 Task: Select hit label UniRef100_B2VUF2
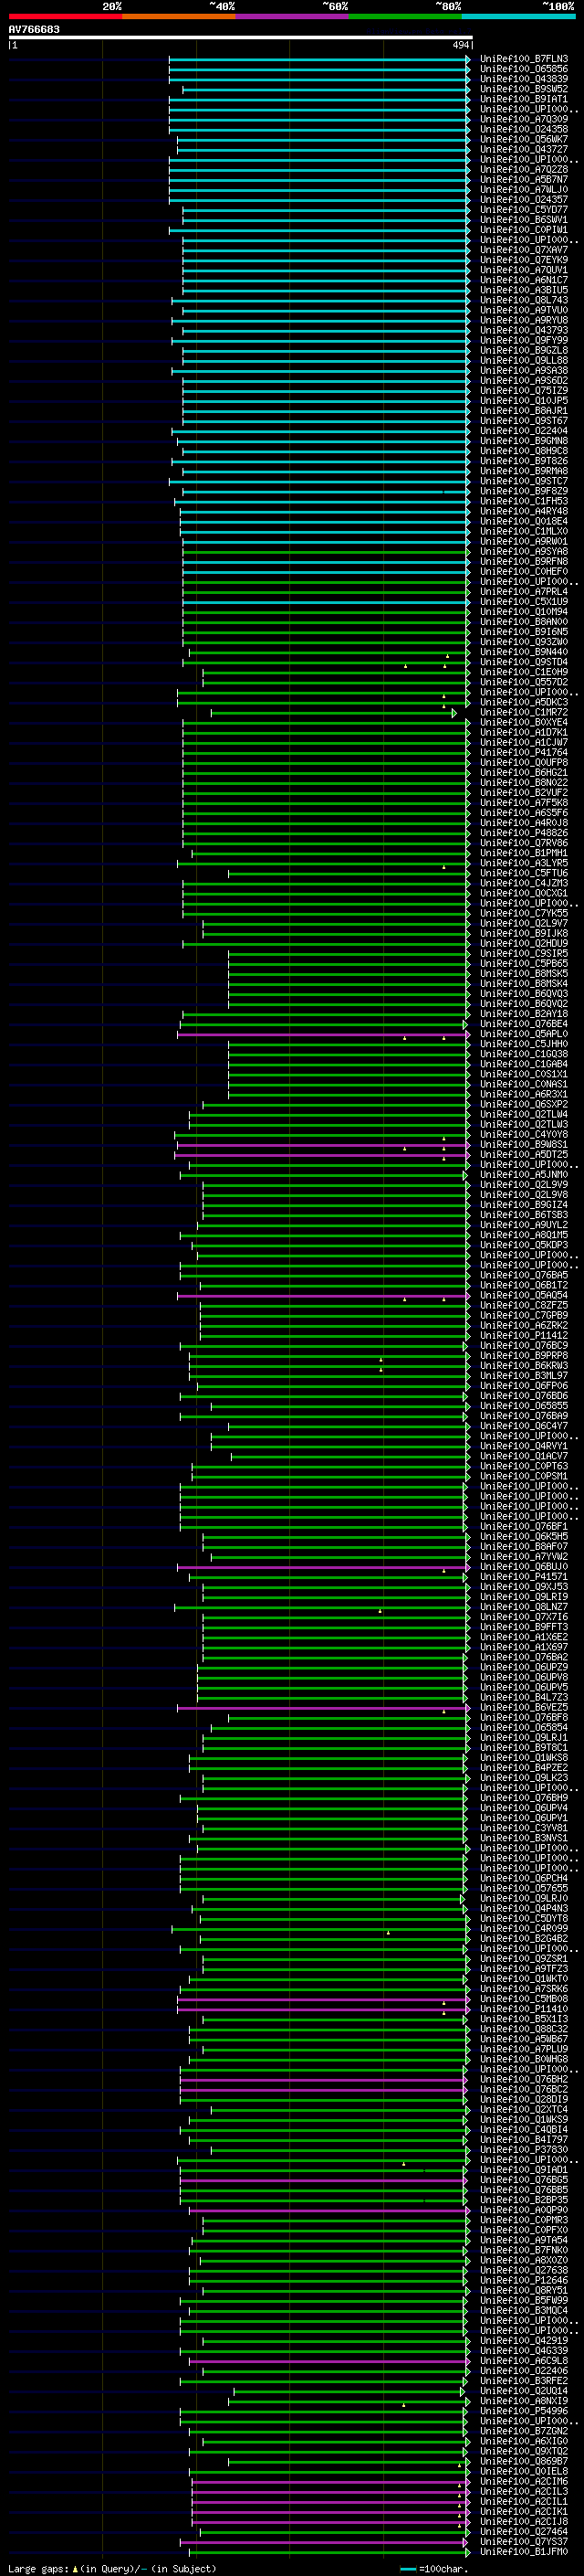click(x=523, y=792)
